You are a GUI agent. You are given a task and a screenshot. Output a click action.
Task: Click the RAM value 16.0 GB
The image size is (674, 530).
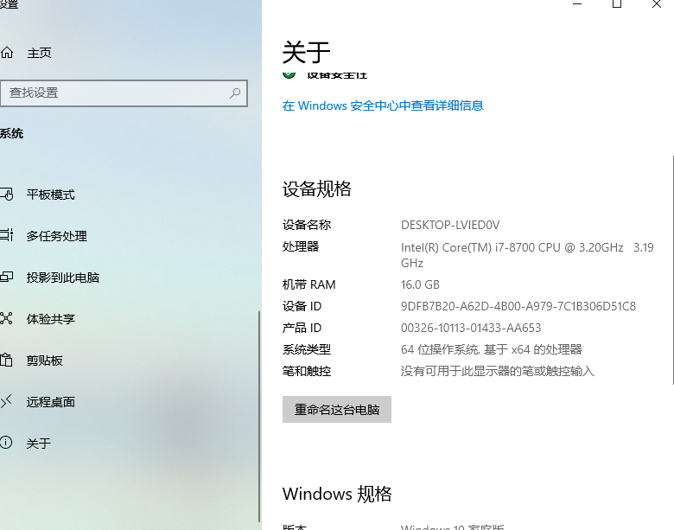[420, 284]
